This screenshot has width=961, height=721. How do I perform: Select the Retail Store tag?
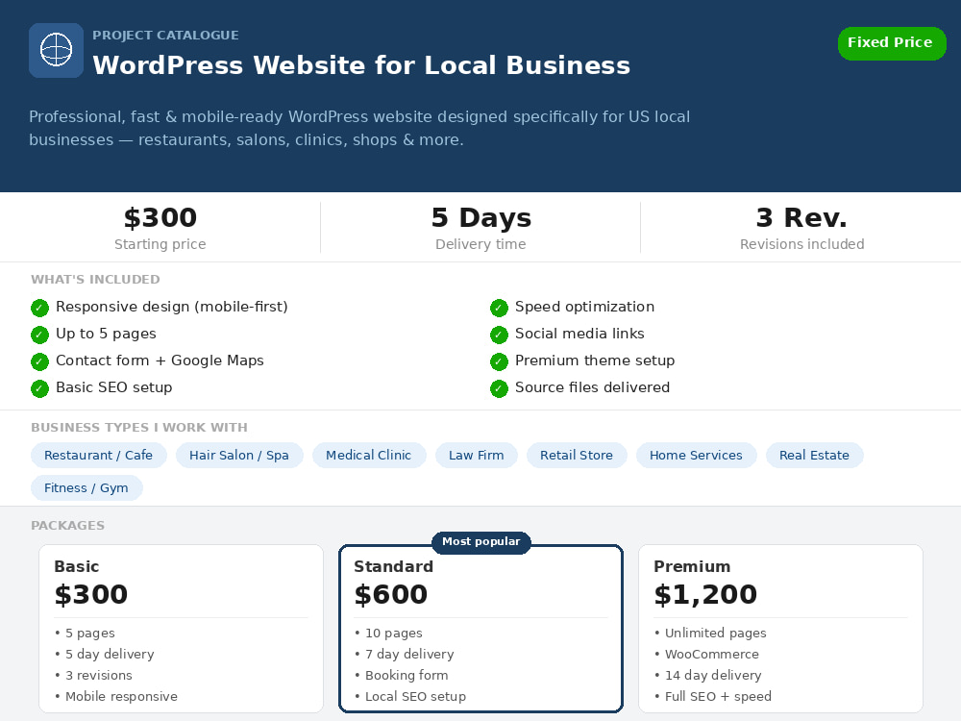577,456
